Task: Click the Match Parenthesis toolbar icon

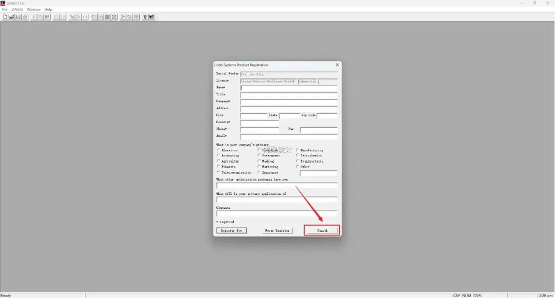Action: [85, 17]
